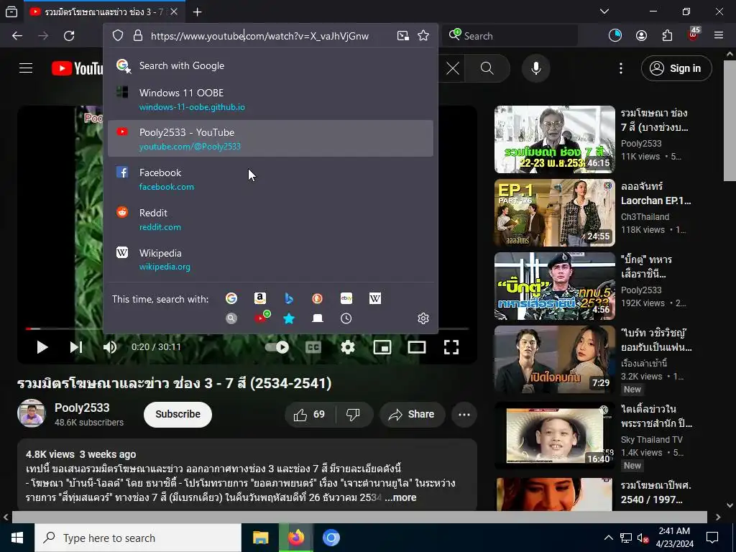Search history using the clock icon
736x552 pixels.
click(346, 318)
